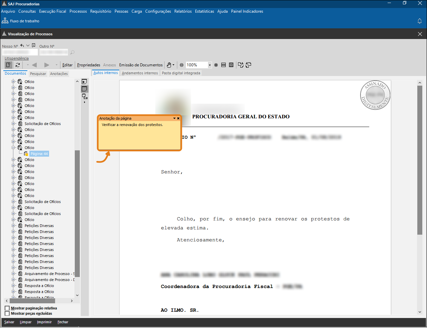This screenshot has width=427, height=328.
Task: Click the add annotation icon beside the tree
Action: point(84,82)
